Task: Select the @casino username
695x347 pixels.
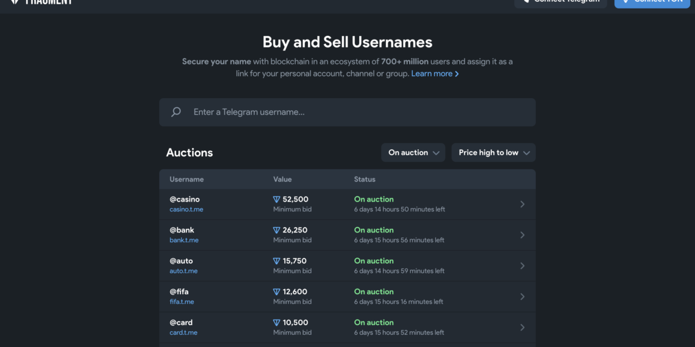Action: tap(184, 200)
